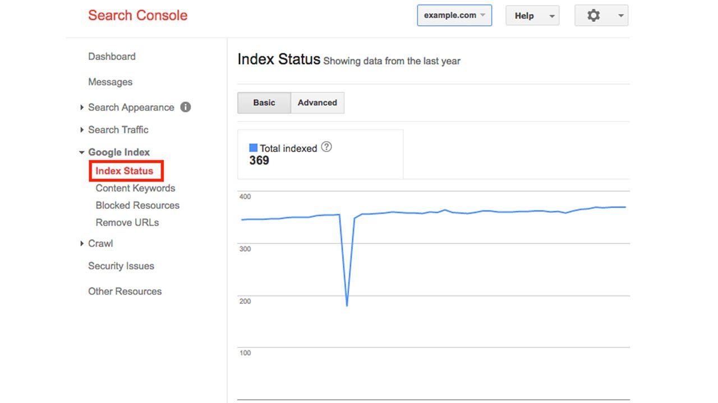This screenshot has height=403, width=718.
Task: Open the example.com property dropdown
Action: [x=454, y=16]
